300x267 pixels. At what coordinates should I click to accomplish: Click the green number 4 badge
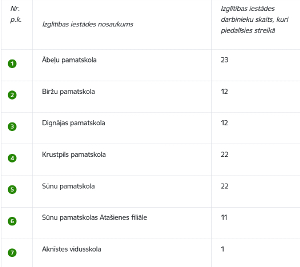coord(12,158)
